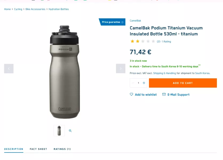Navigate to Cycling breadcrumb
Image resolution: width=223 pixels, height=160 pixels.
click(18, 9)
